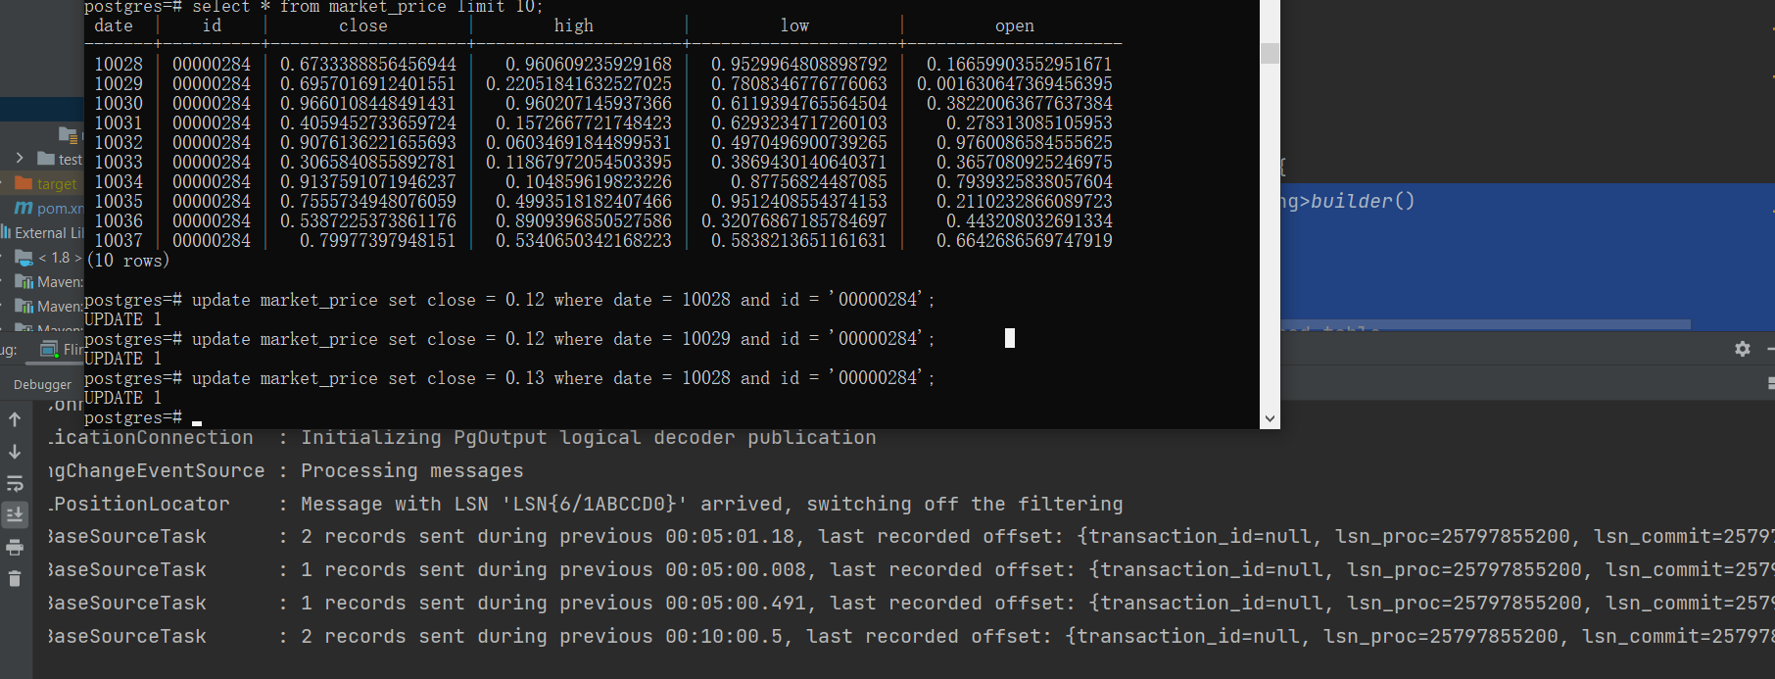Click the builder() code text in editor
Screen dimensions: 1775x679
(x=1362, y=201)
